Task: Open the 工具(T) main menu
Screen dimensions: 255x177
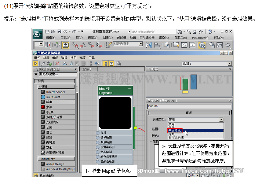Action: (66, 38)
